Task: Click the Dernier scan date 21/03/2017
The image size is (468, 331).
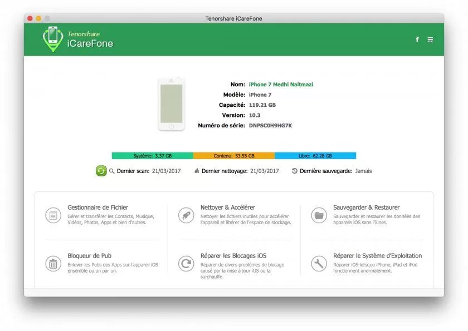Action: click(x=166, y=171)
